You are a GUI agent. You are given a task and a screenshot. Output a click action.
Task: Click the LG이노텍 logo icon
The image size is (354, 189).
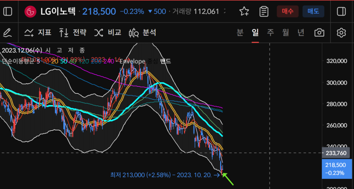pos(30,11)
